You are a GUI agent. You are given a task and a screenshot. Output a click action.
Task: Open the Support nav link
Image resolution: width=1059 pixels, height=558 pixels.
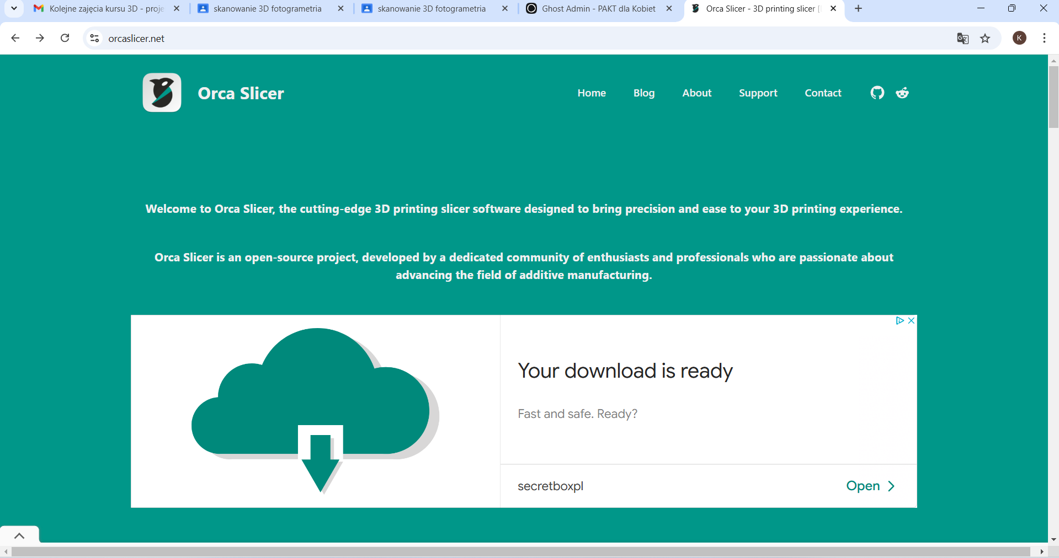(x=758, y=93)
